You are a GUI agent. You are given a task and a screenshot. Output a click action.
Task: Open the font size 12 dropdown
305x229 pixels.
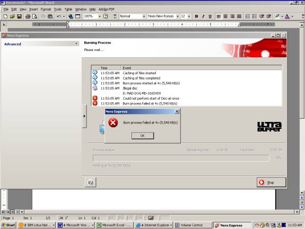pos(189,16)
